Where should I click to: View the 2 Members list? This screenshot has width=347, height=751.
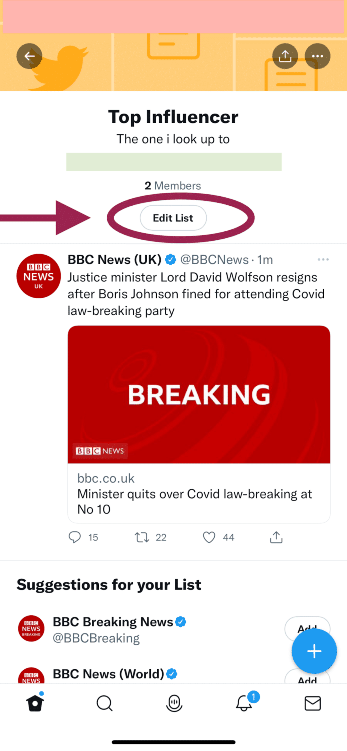point(173,186)
